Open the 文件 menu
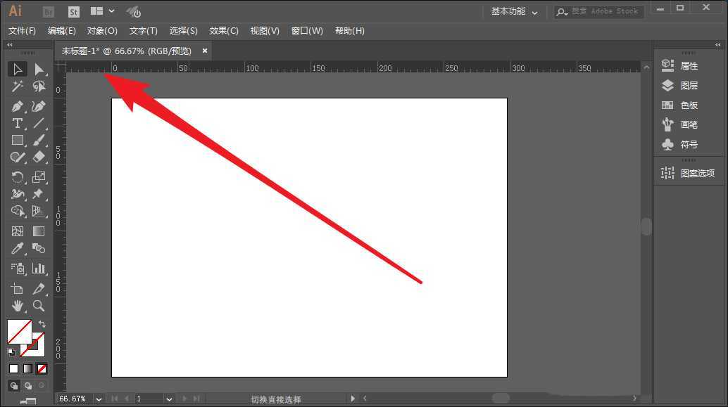The width and height of the screenshot is (728, 407). (22, 30)
